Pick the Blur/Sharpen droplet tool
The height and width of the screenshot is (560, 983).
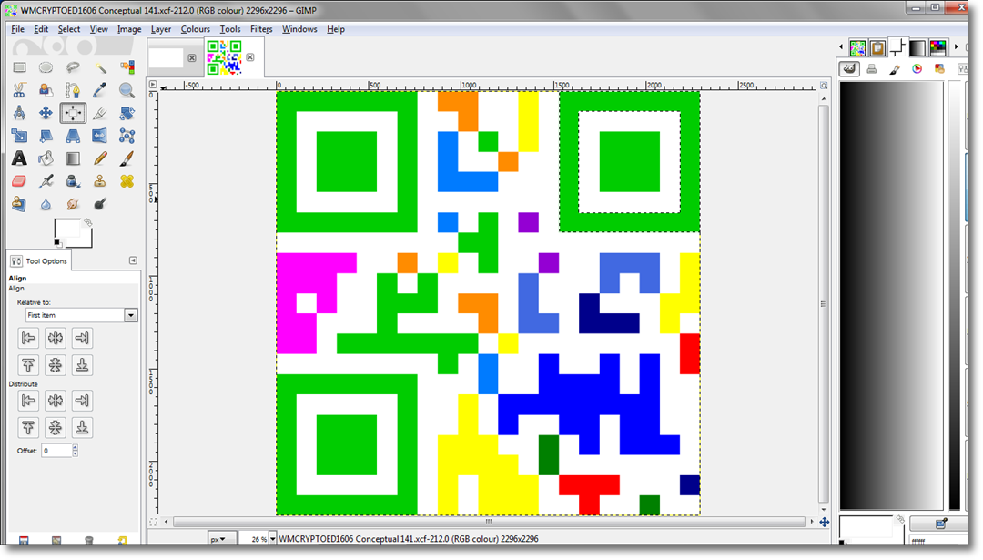point(46,204)
